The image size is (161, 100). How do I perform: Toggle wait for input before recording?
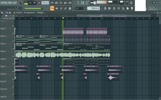pyautogui.click(x=56, y=3)
